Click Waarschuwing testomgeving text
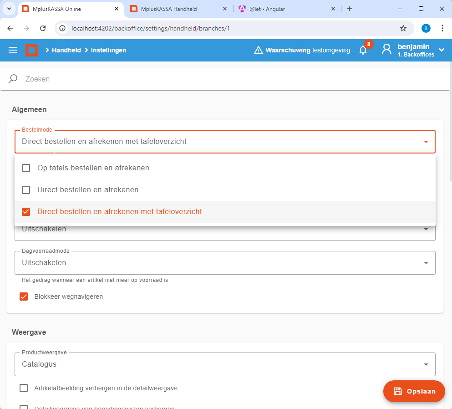The image size is (452, 409). [x=308, y=50]
